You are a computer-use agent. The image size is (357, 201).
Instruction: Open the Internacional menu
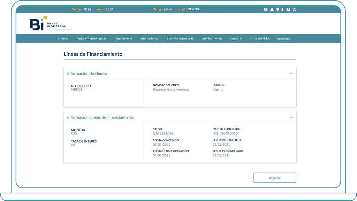point(149,39)
